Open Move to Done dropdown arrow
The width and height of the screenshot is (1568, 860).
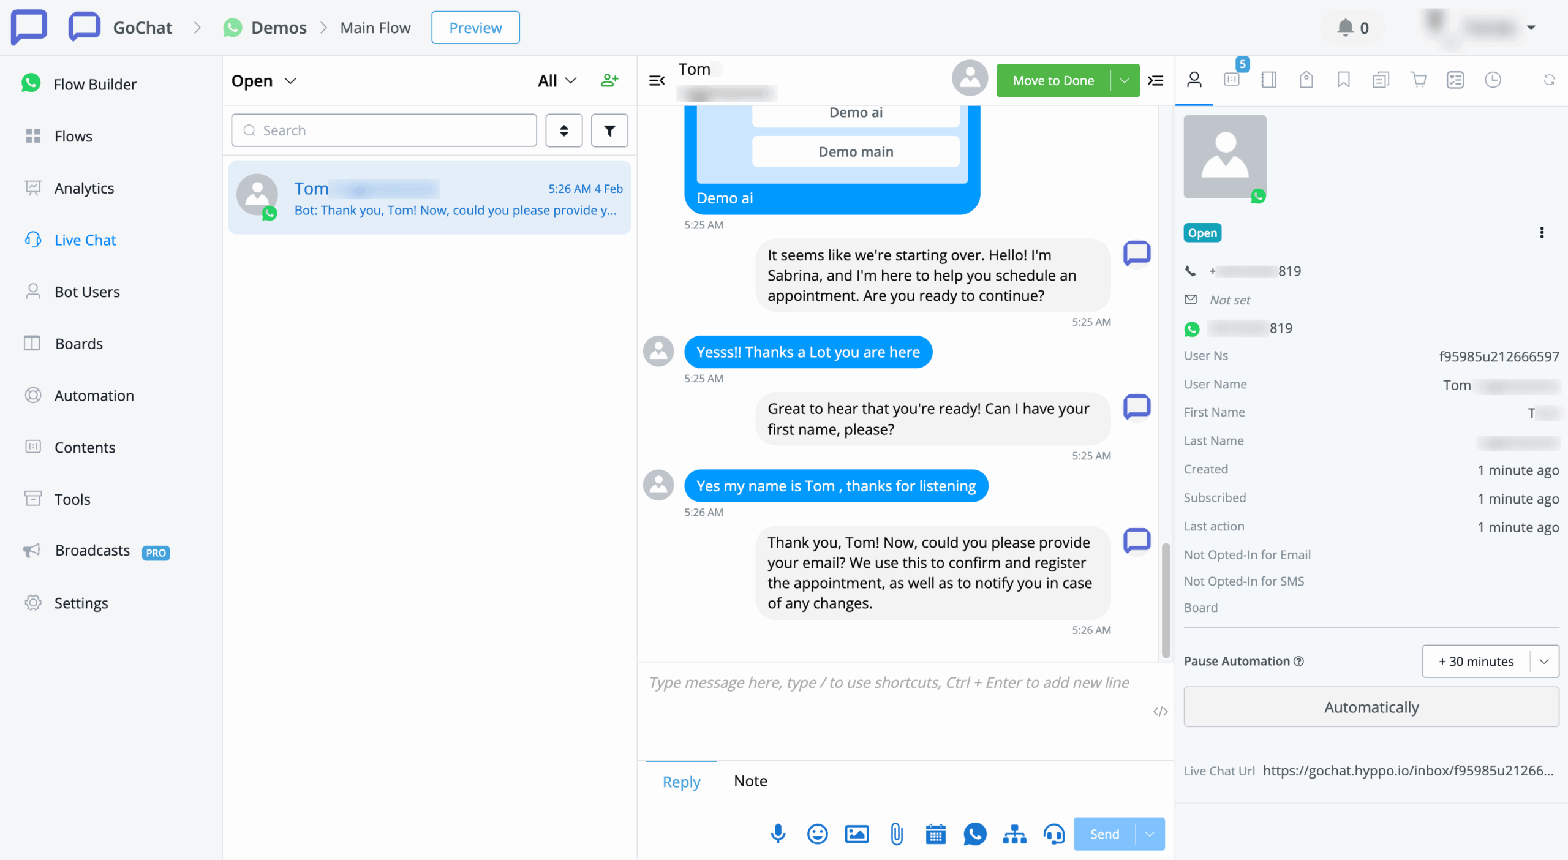[x=1125, y=80]
